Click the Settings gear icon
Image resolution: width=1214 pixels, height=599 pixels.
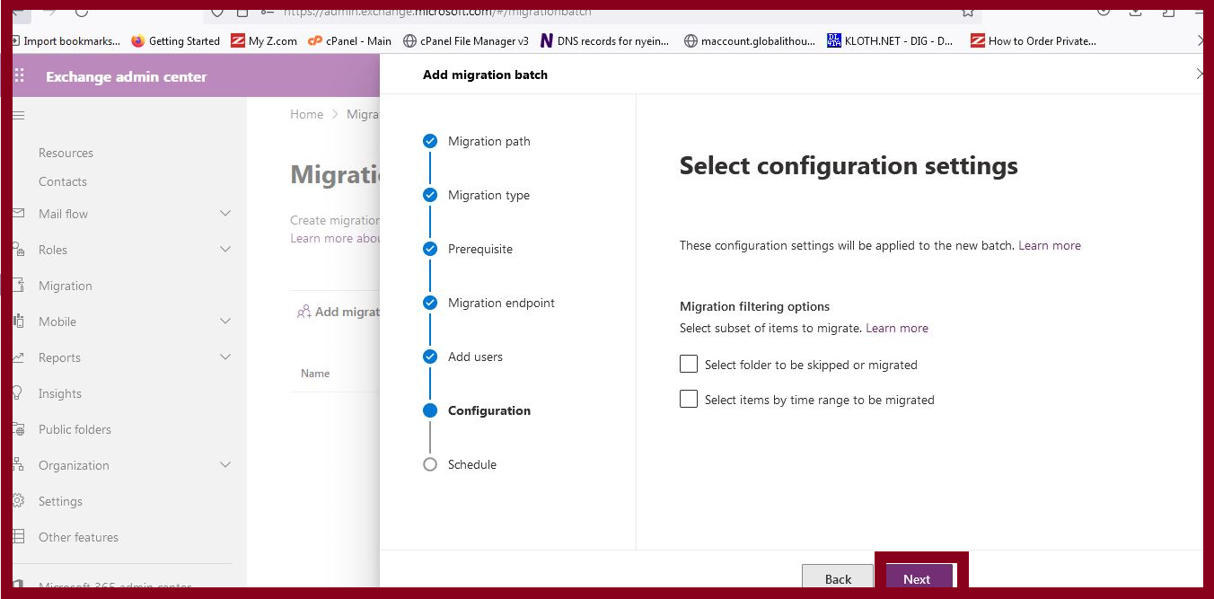coord(18,501)
